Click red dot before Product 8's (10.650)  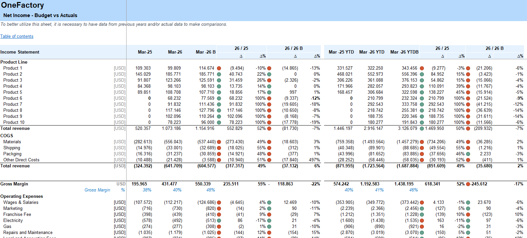coord(269,110)
